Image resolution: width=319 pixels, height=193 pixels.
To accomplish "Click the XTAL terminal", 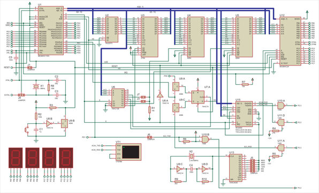I will [12, 80].
